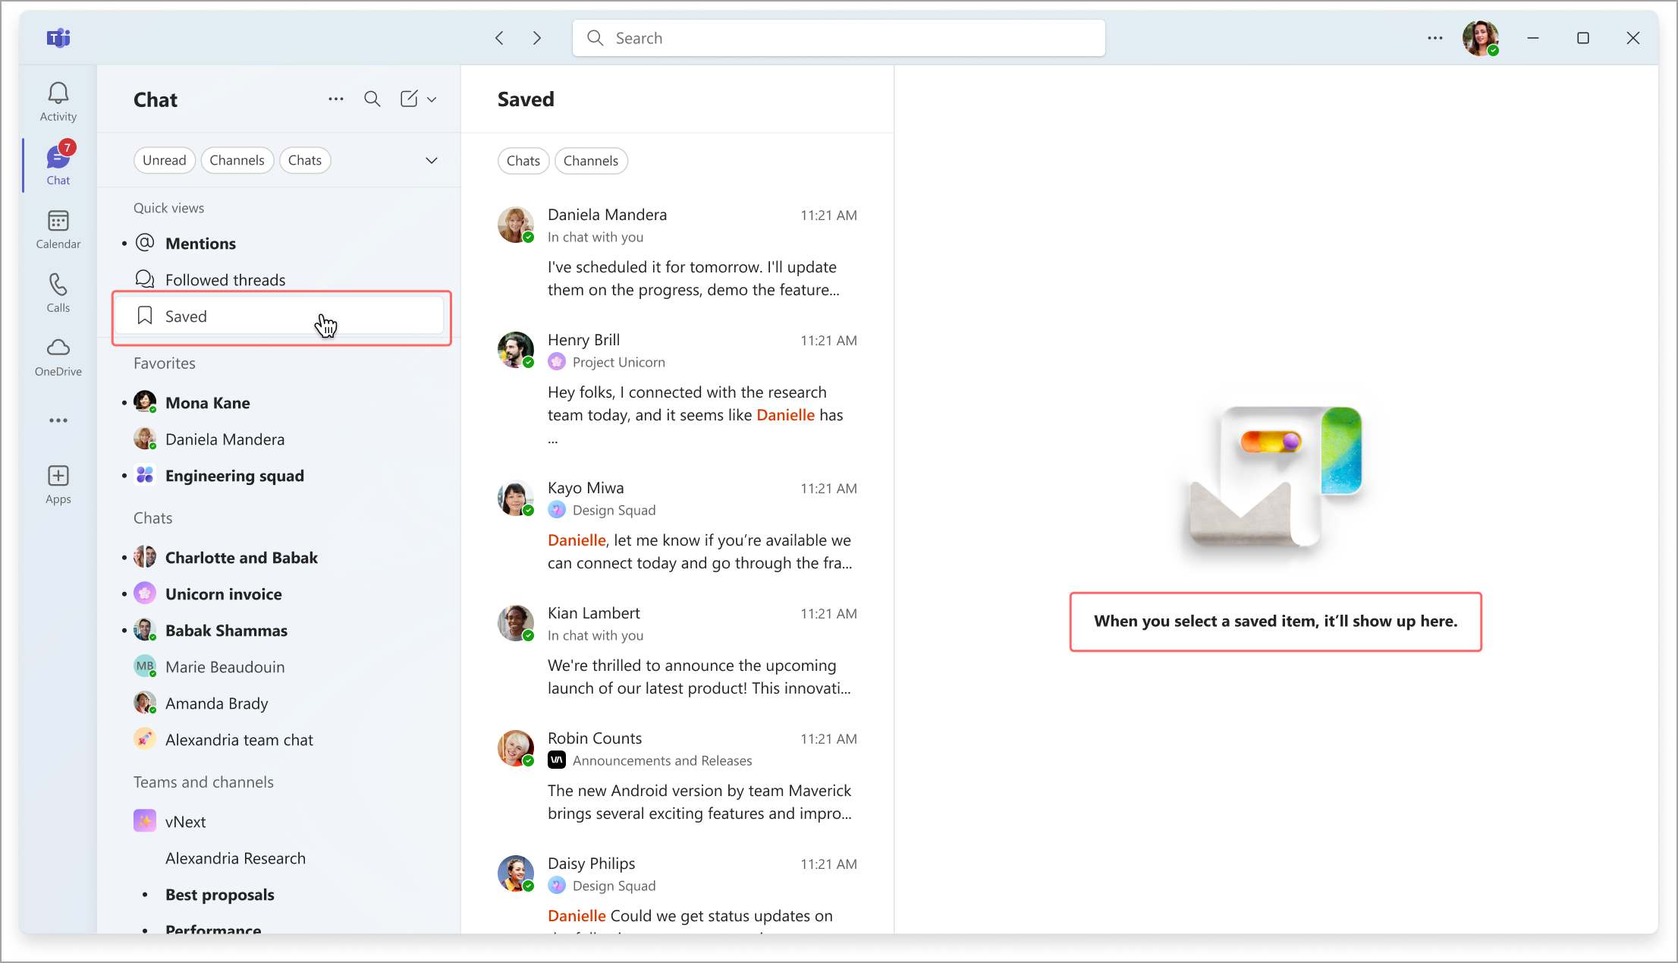Click the Chat pane search magnifier
Viewport: 1678px width, 963px height.
tap(372, 99)
